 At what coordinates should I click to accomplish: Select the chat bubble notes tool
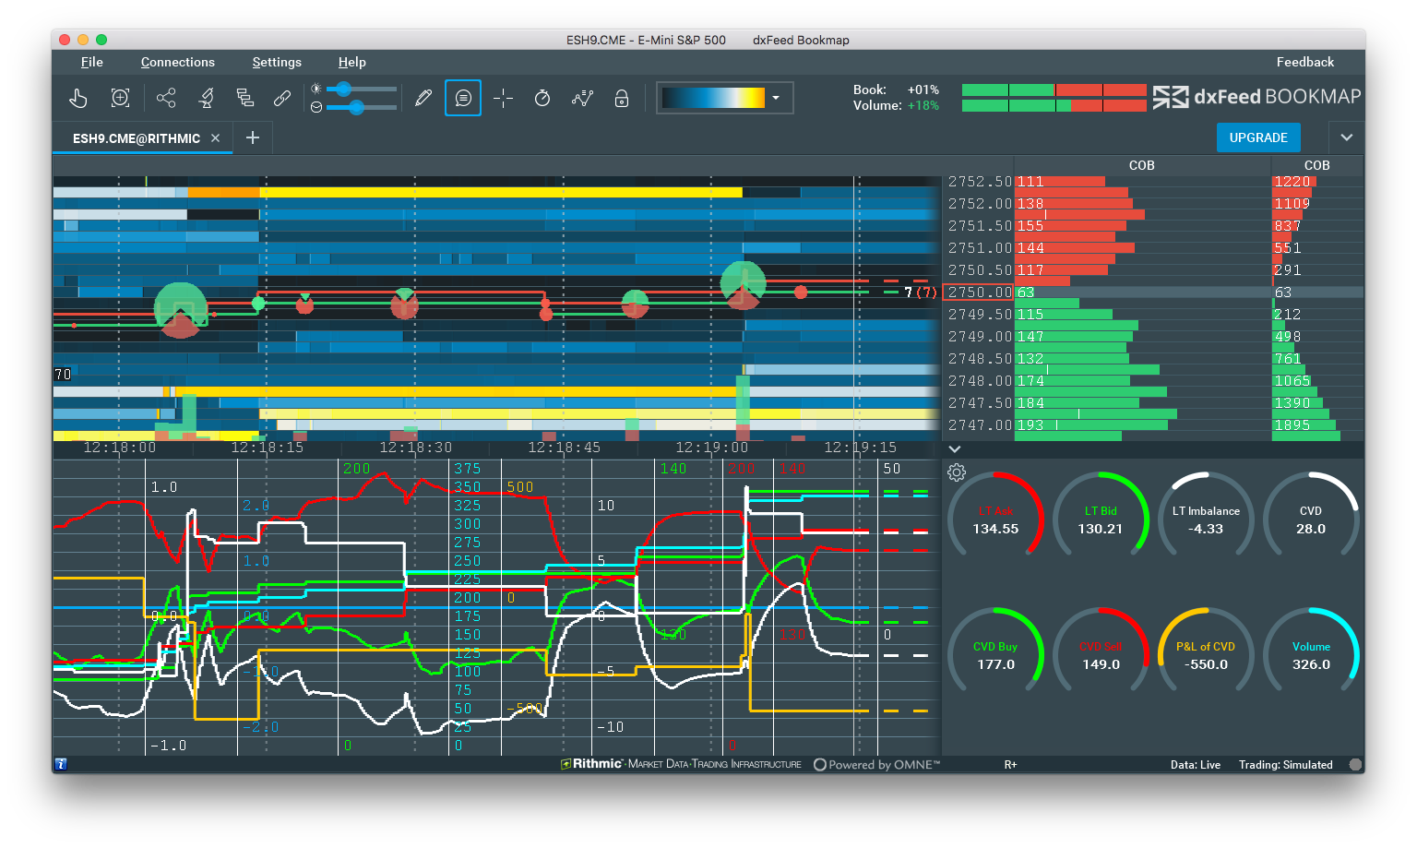click(462, 98)
